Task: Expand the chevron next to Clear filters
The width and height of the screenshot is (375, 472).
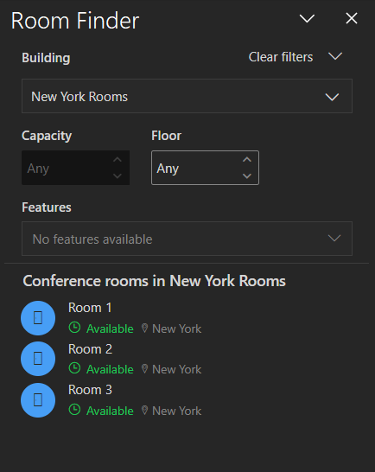Action: pos(335,56)
